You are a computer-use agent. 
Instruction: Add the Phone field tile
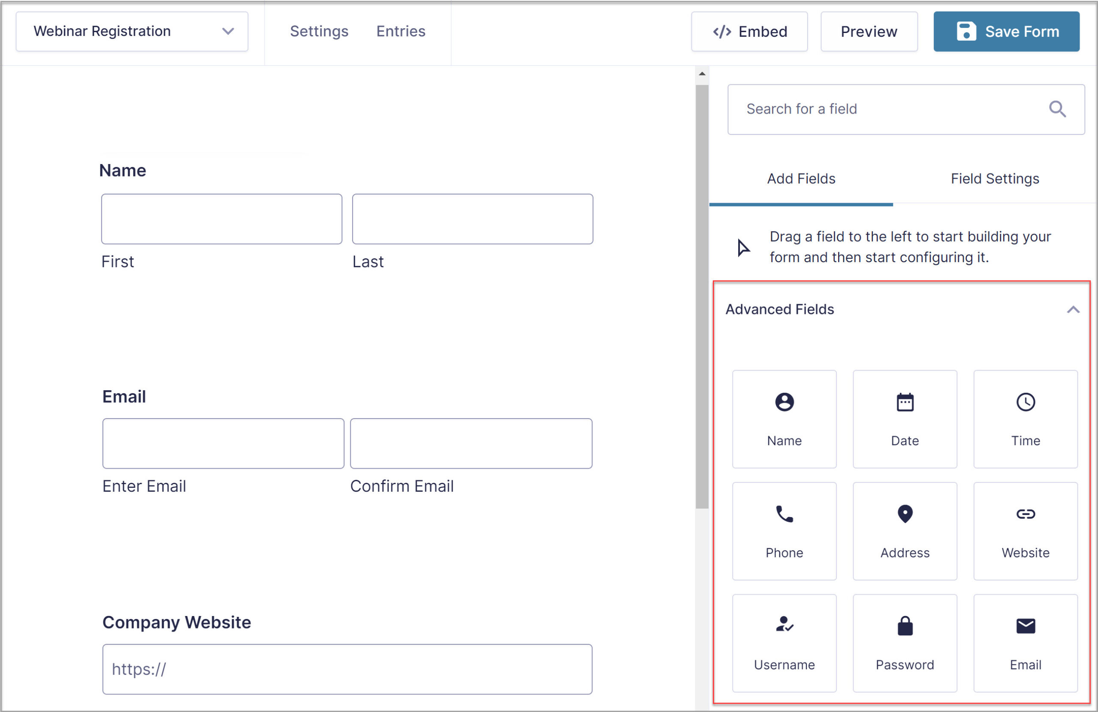tap(784, 531)
